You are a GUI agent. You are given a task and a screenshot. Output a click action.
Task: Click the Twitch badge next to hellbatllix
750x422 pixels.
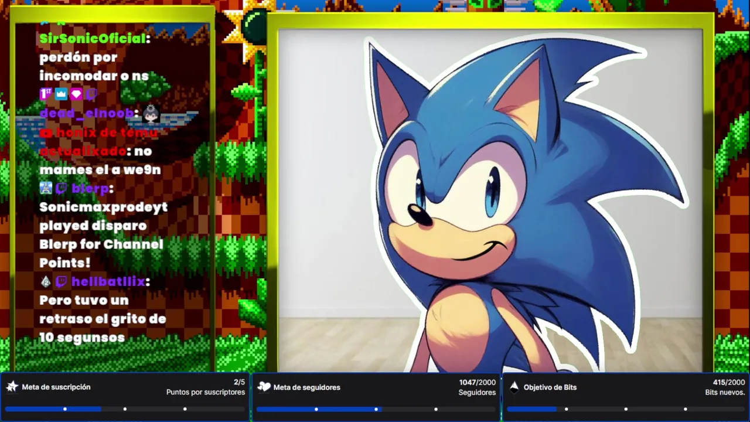(x=62, y=281)
